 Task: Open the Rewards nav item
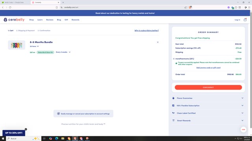75,20
